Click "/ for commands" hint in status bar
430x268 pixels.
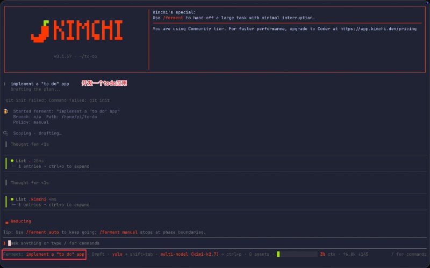(408, 254)
